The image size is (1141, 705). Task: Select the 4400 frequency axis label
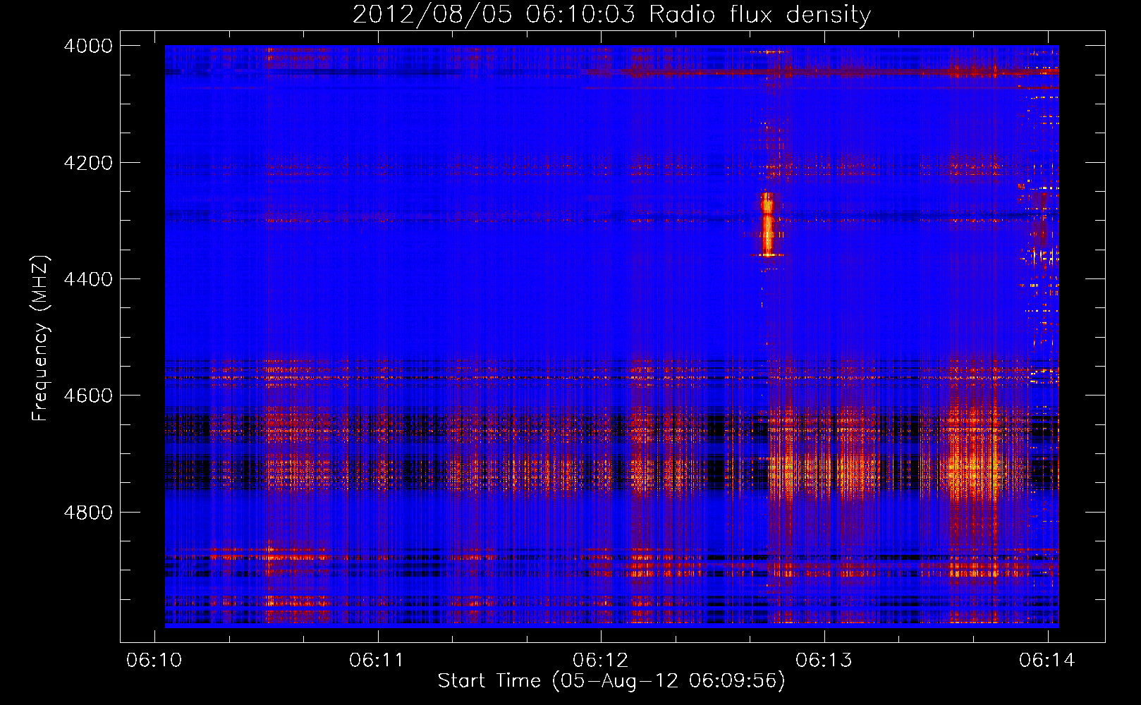[x=88, y=279]
